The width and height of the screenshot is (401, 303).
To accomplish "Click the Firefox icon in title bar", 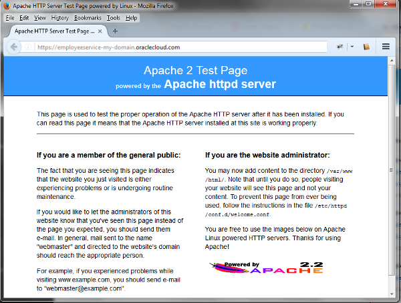I will point(7,5).
